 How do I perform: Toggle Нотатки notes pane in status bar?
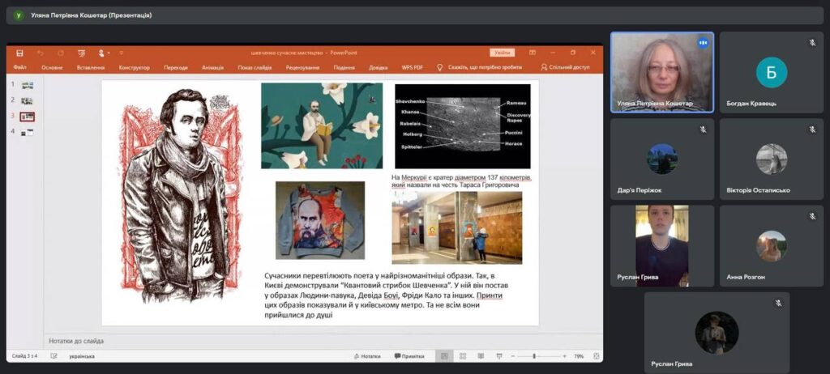coord(367,356)
